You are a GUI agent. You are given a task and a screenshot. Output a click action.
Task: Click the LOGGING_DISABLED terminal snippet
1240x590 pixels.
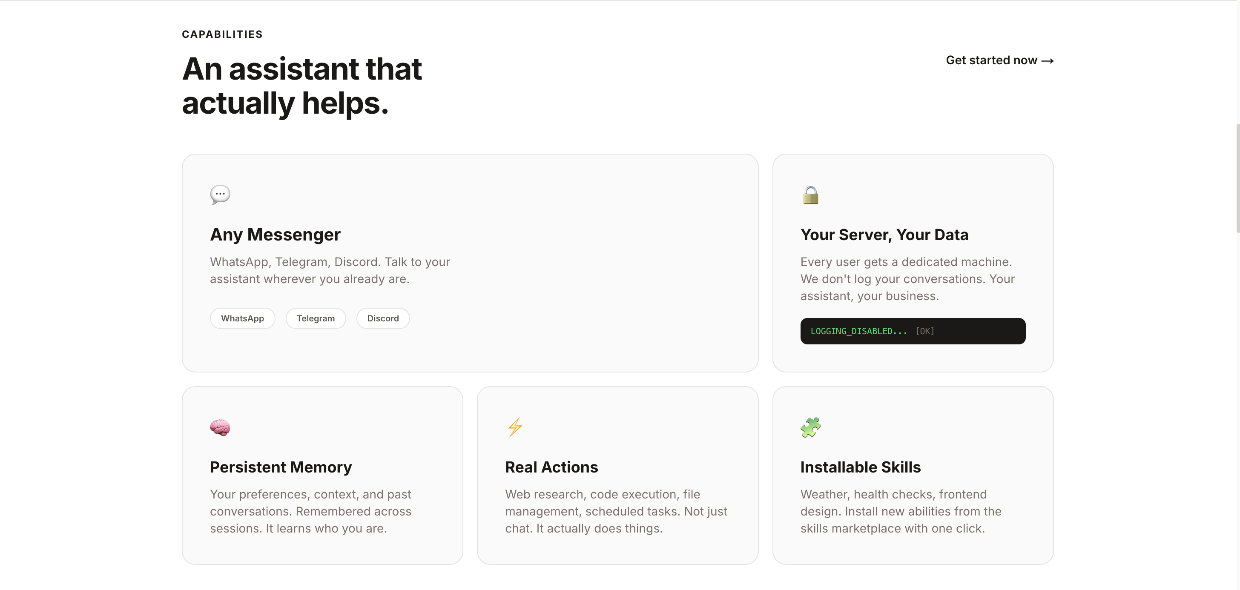[x=912, y=331]
